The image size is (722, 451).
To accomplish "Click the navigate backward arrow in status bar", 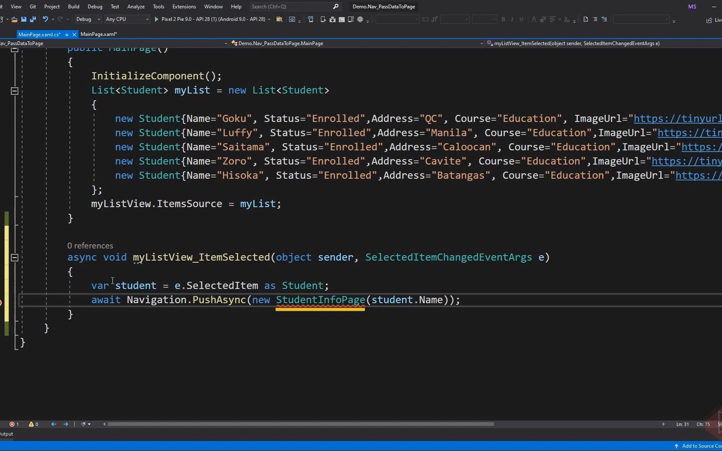I will tap(53, 424).
